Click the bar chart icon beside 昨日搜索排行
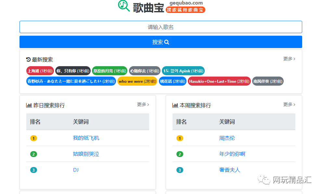Viewport: 322px width, 194px height. tap(29, 105)
